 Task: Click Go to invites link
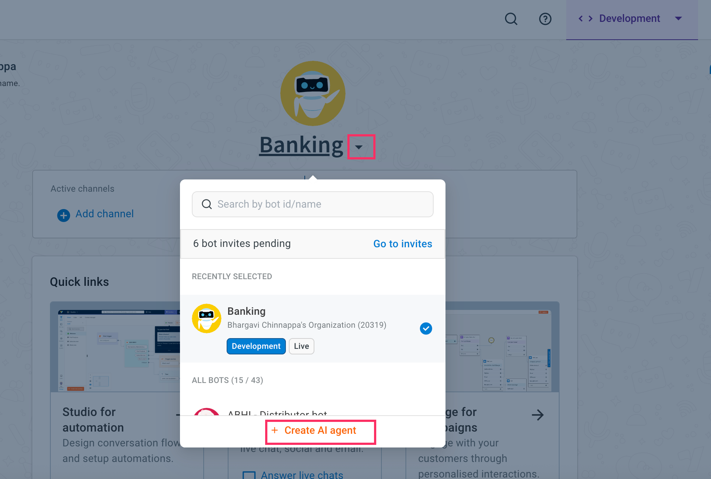coord(403,244)
